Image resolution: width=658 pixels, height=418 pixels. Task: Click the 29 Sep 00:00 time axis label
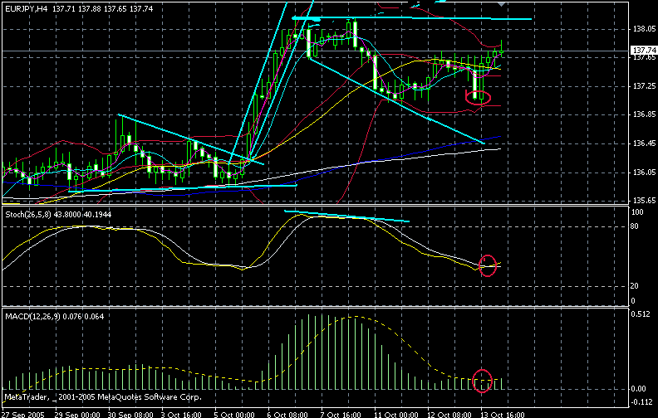coord(77,415)
